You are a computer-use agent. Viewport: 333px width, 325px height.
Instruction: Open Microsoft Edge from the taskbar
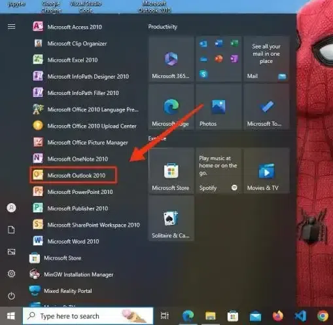point(188,316)
